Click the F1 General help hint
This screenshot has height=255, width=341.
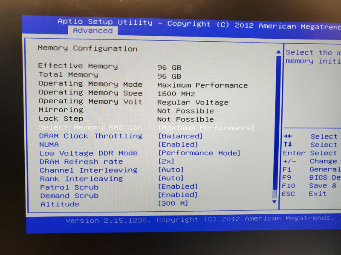(x=312, y=169)
